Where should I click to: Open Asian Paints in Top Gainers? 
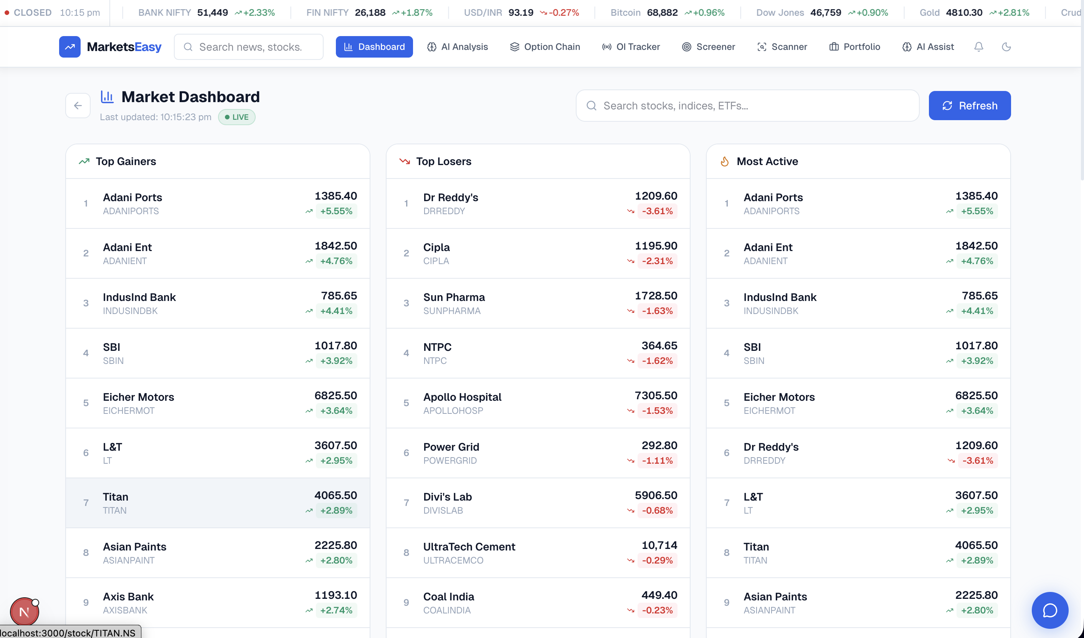218,553
